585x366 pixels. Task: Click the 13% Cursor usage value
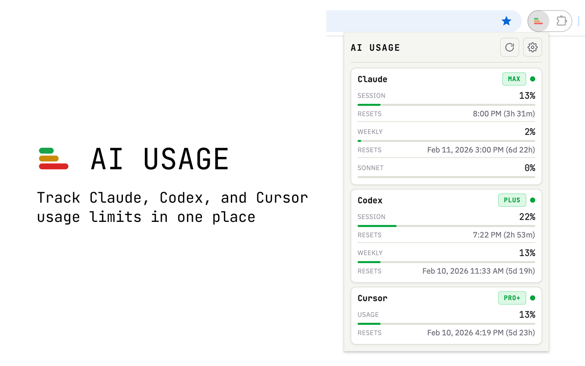click(x=527, y=315)
